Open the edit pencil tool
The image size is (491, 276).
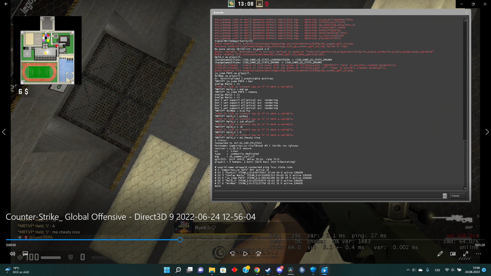440,254
